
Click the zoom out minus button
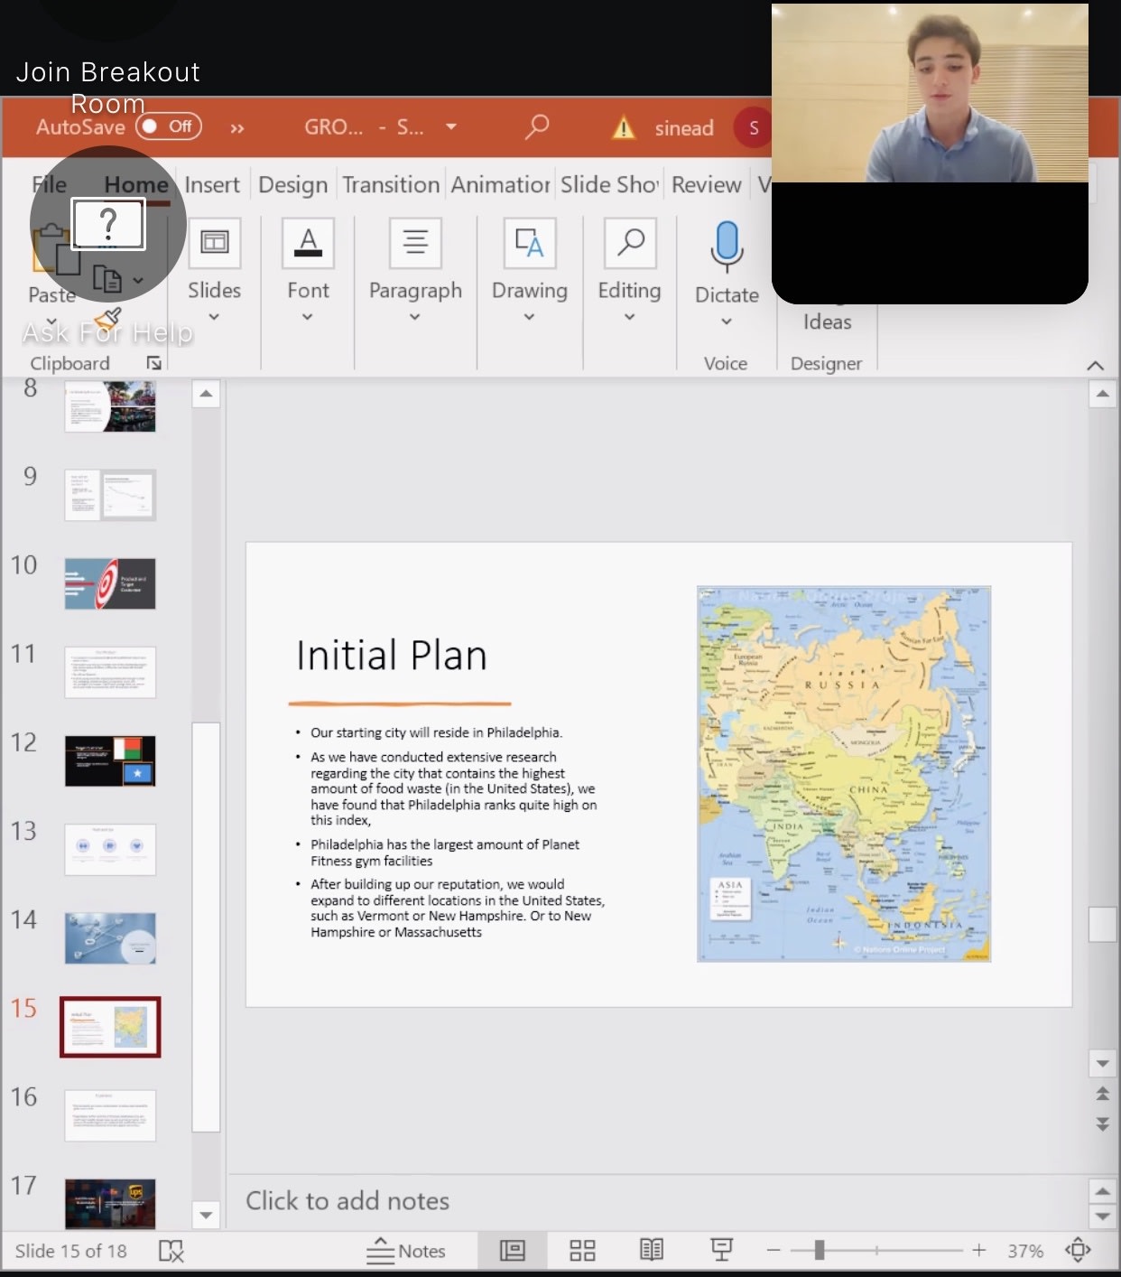(774, 1251)
